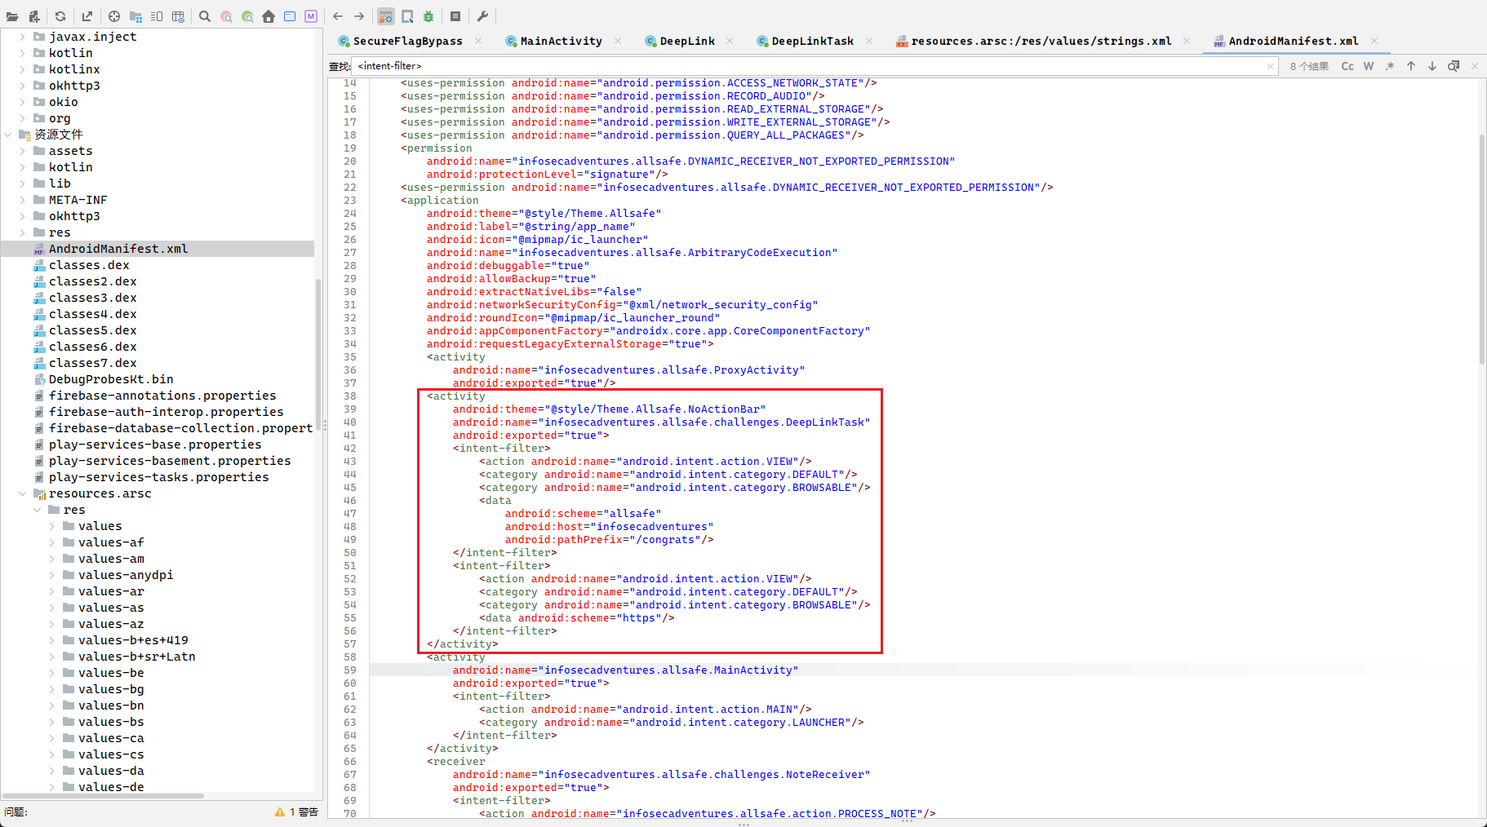
Task: Switch to the MainActivity tab
Action: point(561,41)
